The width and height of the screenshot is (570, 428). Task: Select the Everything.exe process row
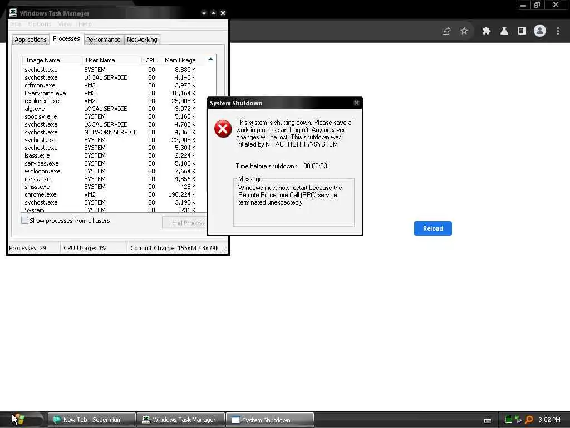point(110,93)
